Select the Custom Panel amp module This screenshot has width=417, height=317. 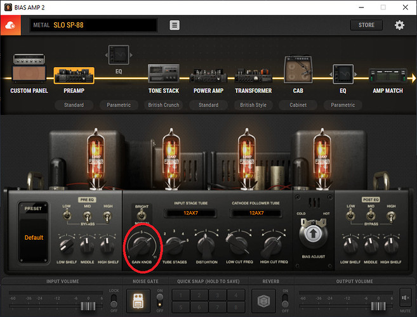tap(29, 67)
